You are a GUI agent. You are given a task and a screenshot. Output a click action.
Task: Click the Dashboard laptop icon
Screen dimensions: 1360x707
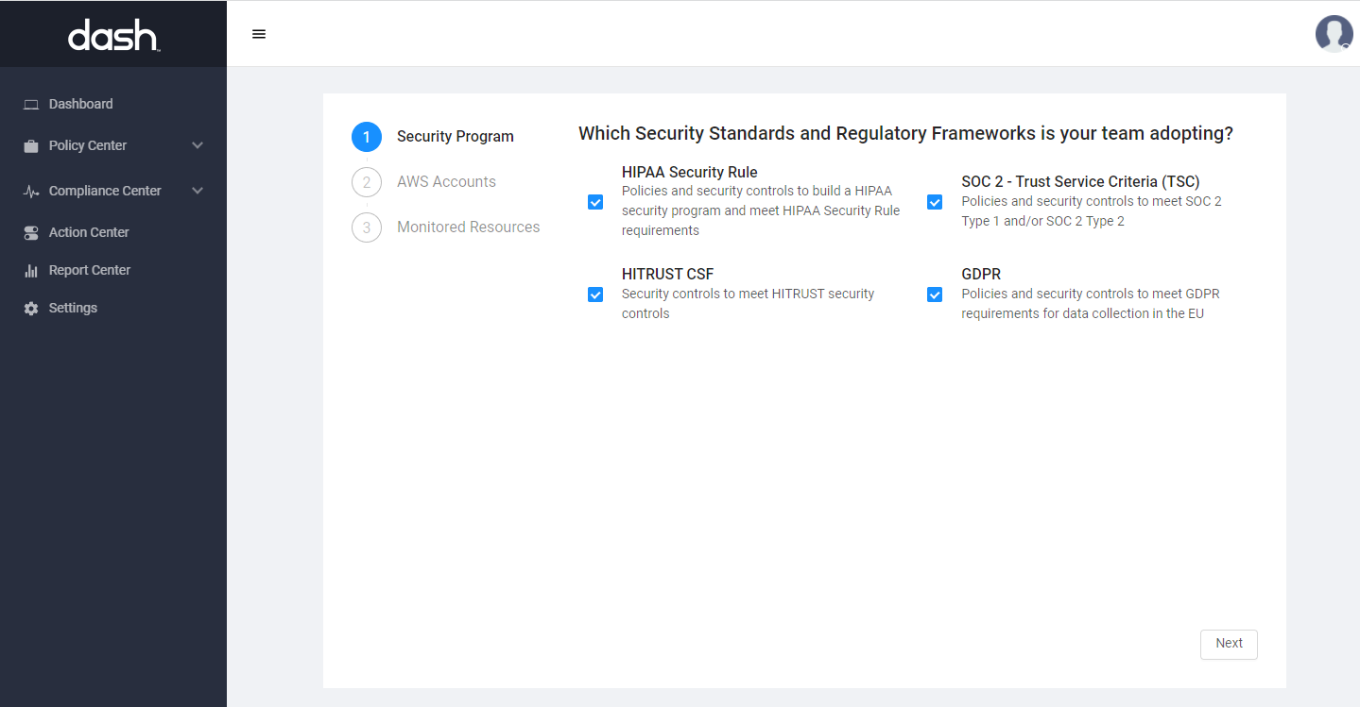pos(31,104)
